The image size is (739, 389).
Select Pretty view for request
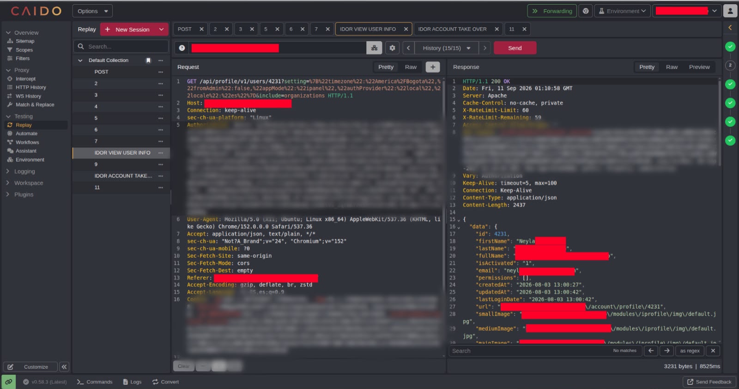pos(386,67)
